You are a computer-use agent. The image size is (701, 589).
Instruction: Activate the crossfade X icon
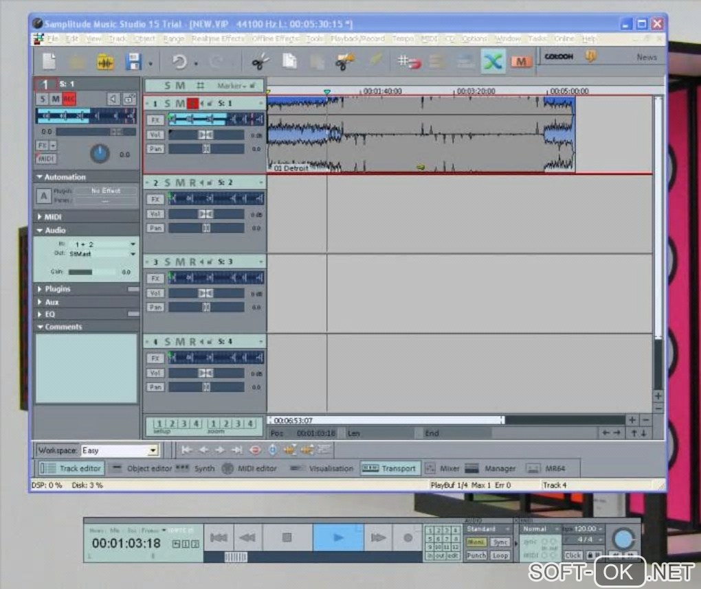click(493, 61)
